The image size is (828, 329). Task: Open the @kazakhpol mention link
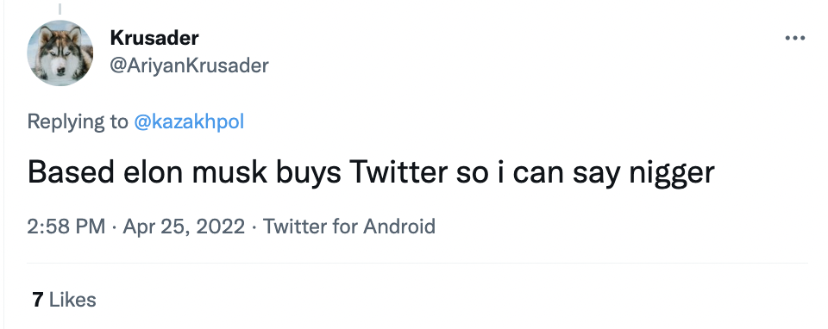click(x=189, y=121)
